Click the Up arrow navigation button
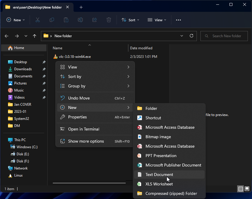The height and width of the screenshot is (199, 252). click(x=35, y=36)
